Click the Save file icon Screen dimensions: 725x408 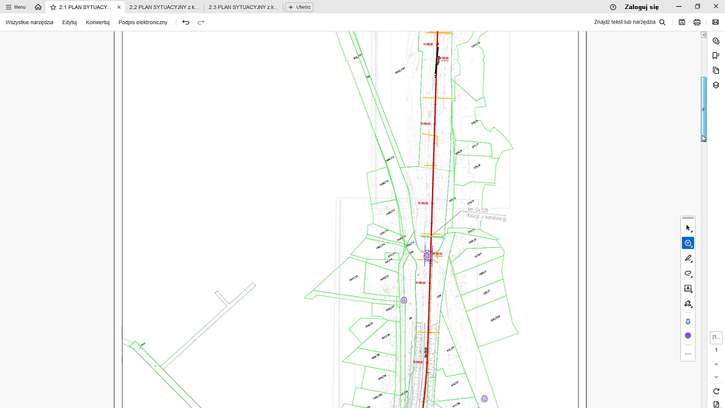coord(682,22)
